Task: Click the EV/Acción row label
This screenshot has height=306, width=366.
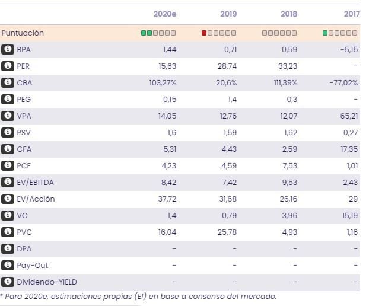Action: pos(36,199)
